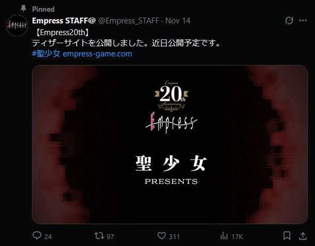
Task: Open view analytics bar chart icon
Action: 224,236
